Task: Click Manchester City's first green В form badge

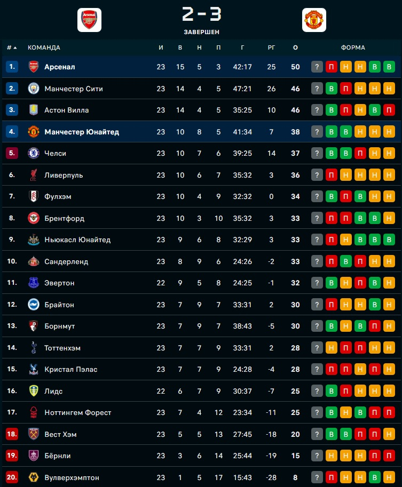Action: [332, 89]
